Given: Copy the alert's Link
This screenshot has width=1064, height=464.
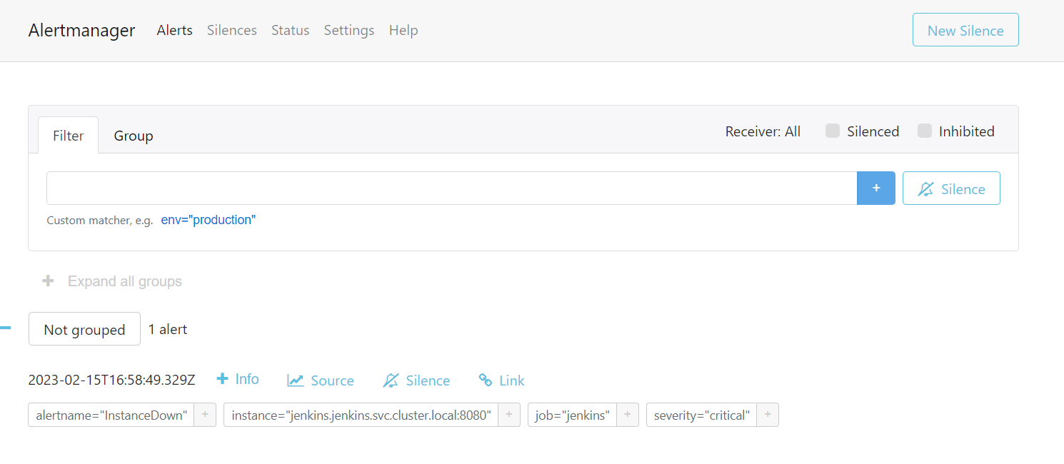Looking at the screenshot, I should [501, 380].
